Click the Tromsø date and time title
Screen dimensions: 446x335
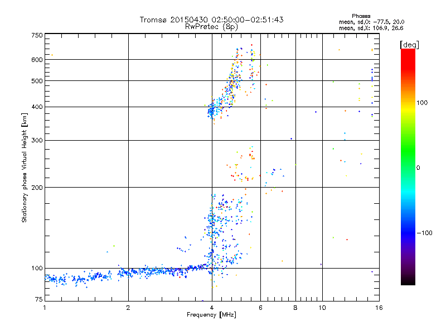211,20
